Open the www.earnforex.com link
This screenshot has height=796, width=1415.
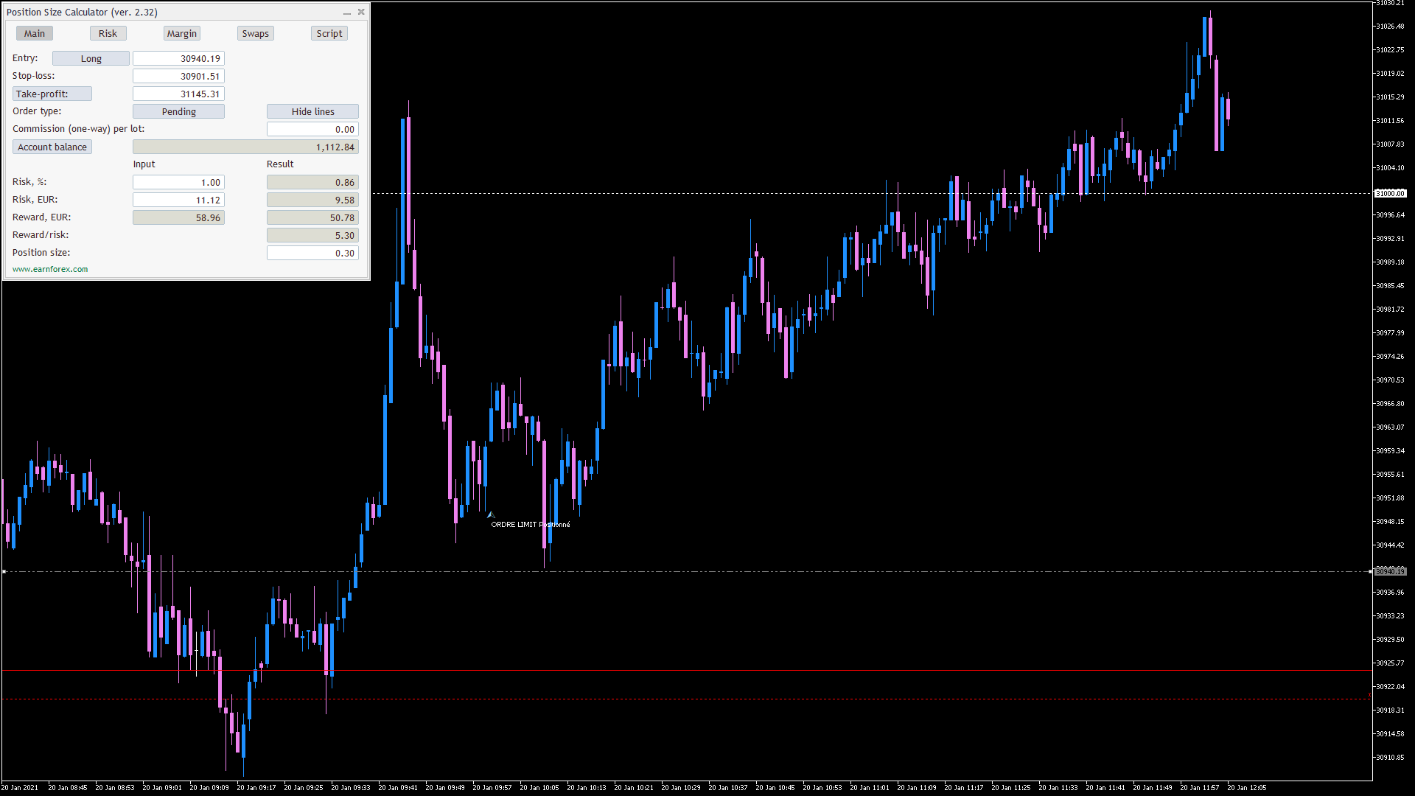tap(50, 269)
